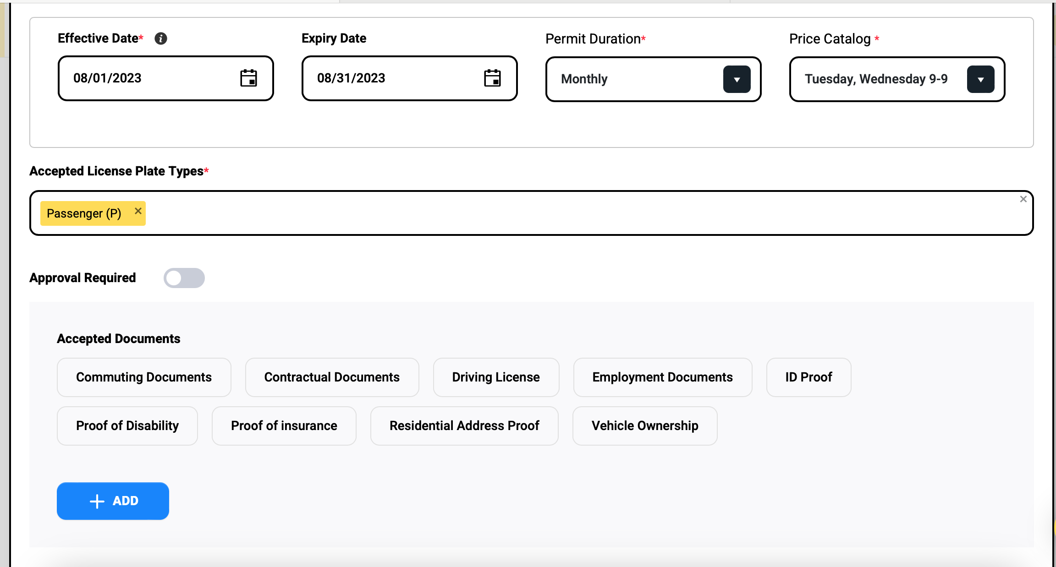Image resolution: width=1056 pixels, height=567 pixels.
Task: Pick the ID Proof document chip
Action: (808, 377)
